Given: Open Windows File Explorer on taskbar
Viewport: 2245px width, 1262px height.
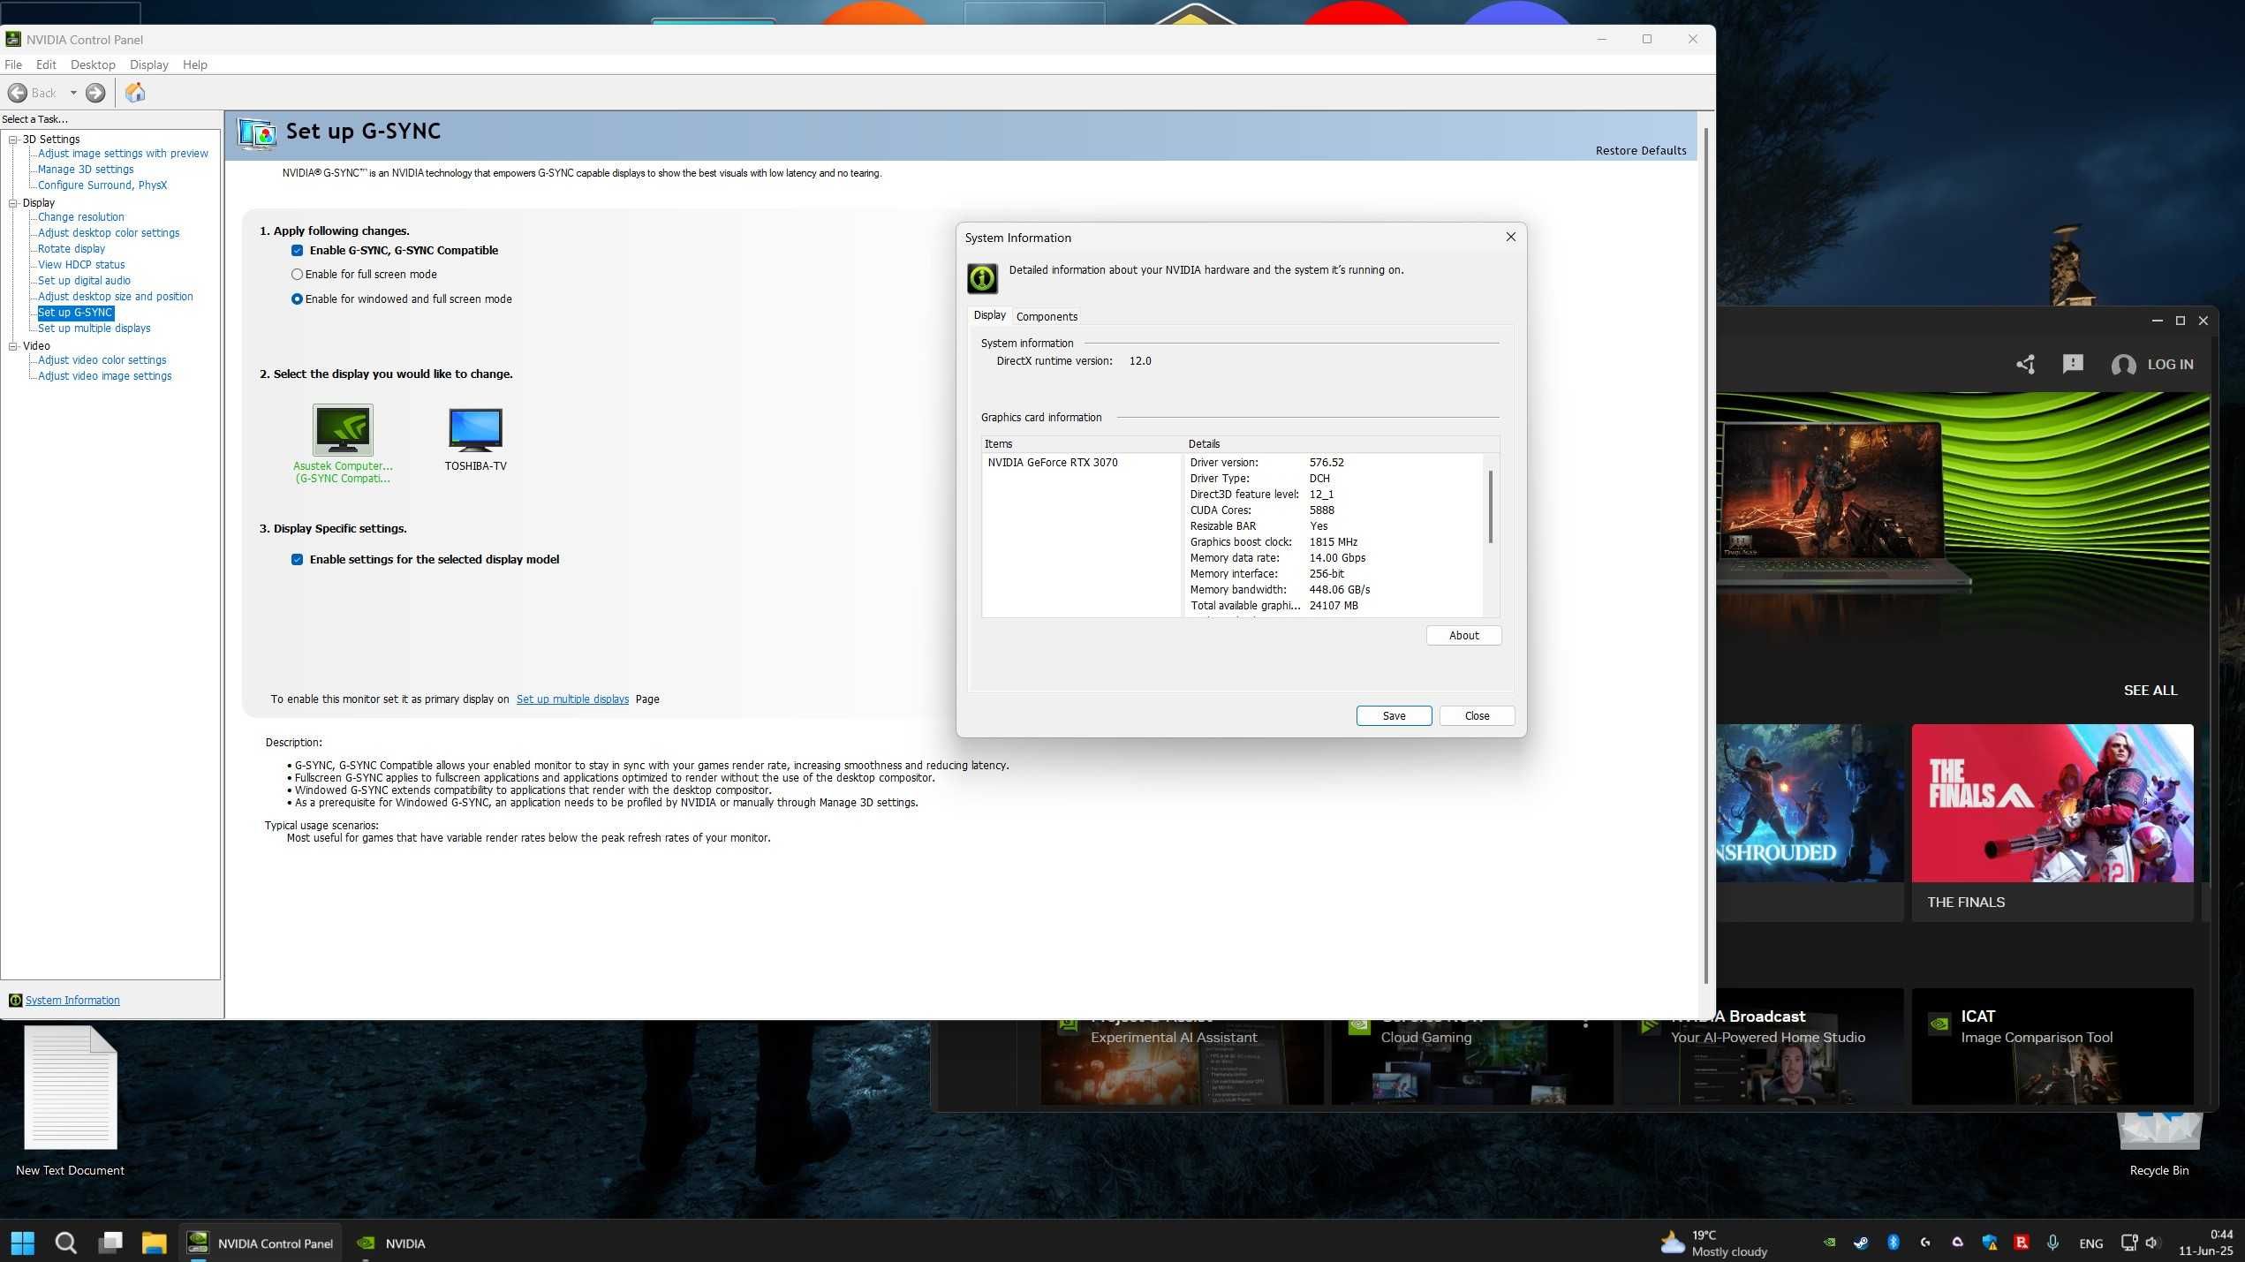Looking at the screenshot, I should coord(154,1243).
